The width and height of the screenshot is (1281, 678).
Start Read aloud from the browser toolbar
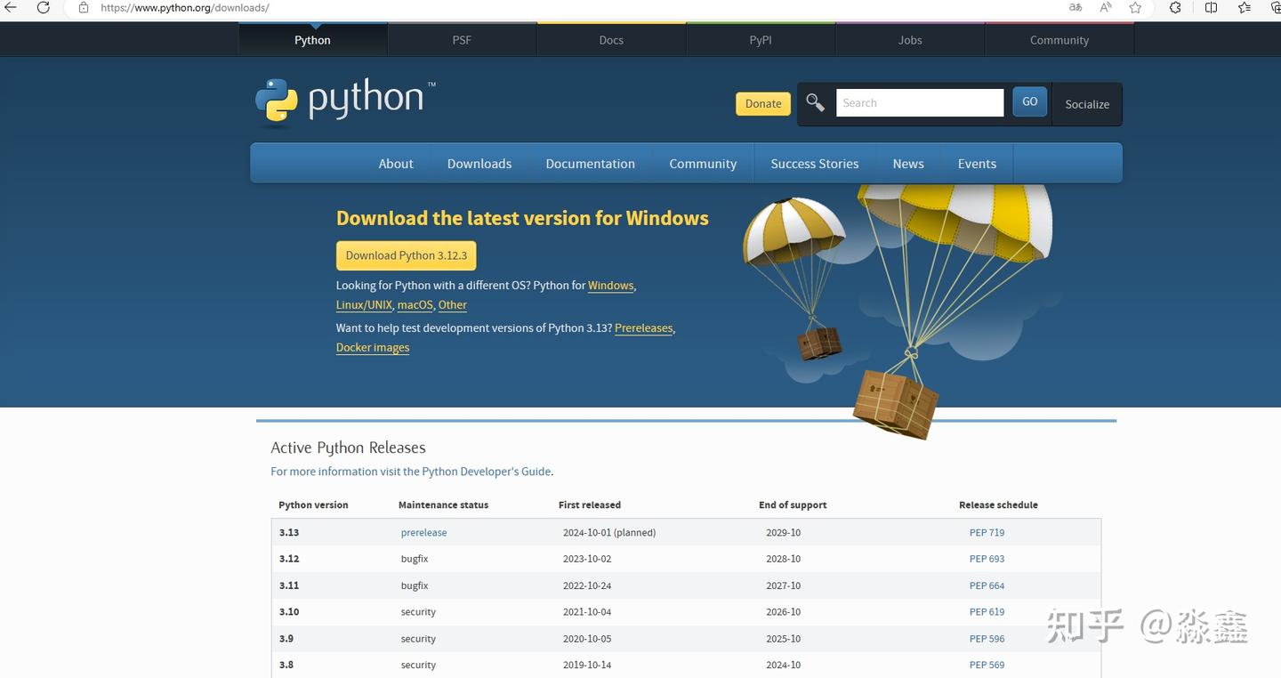coord(1105,7)
